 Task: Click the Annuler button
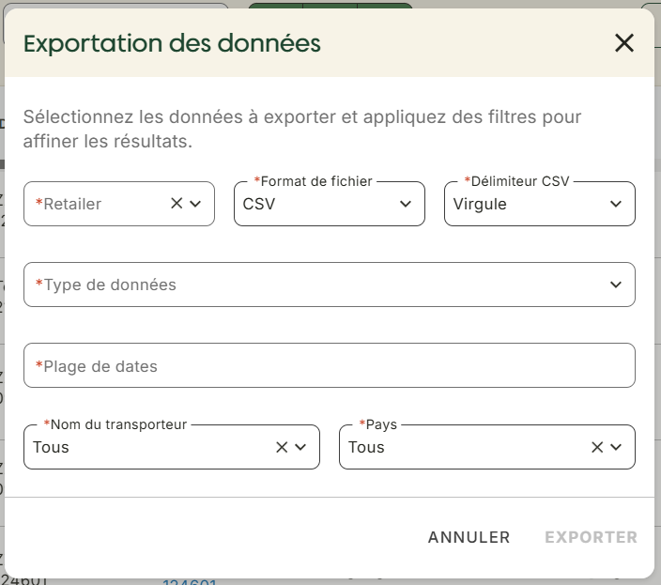point(469,537)
